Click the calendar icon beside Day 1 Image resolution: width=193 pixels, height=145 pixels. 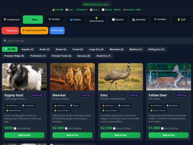[66, 10]
